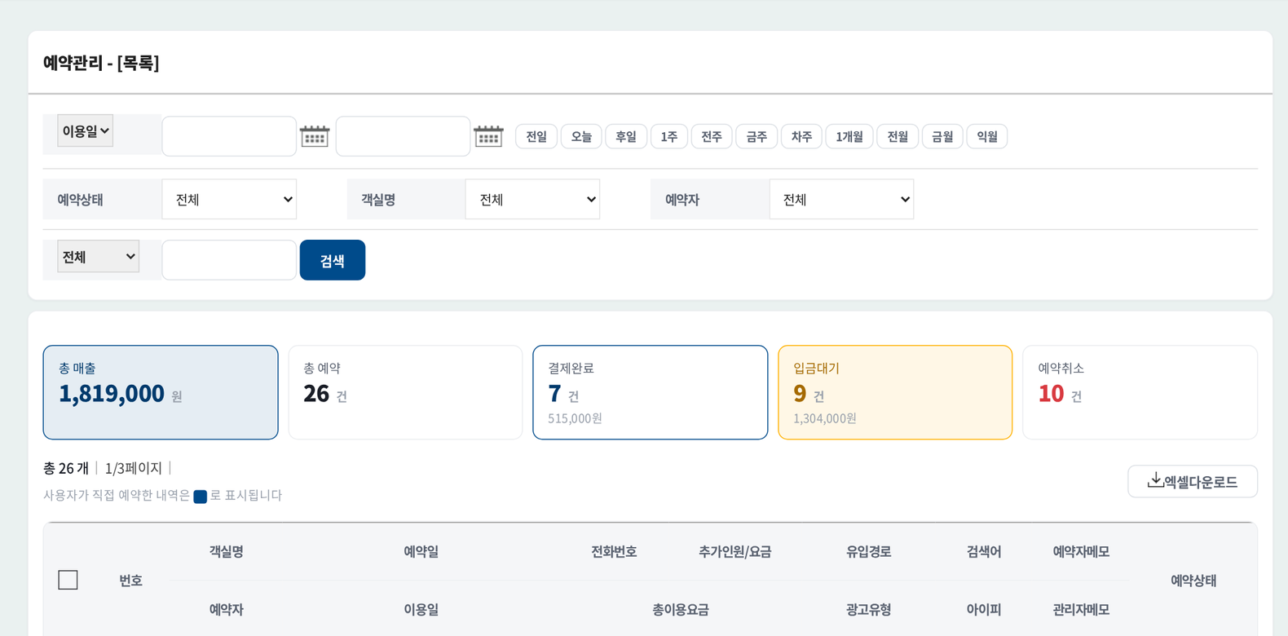Click the 엑셀다운로드 button

click(1193, 481)
